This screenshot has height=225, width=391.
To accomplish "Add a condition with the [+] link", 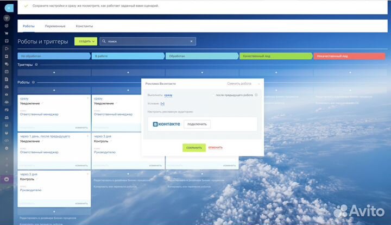I will [x=162, y=103].
